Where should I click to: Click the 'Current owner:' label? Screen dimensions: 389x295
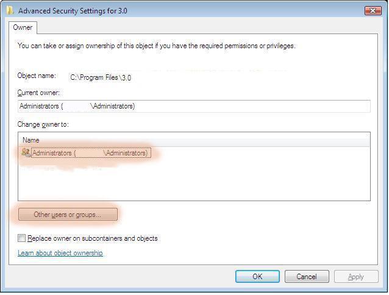[x=38, y=93]
